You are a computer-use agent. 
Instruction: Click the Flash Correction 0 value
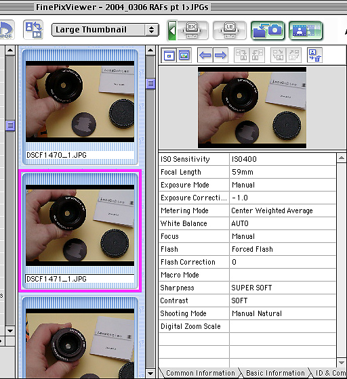[x=283, y=262]
